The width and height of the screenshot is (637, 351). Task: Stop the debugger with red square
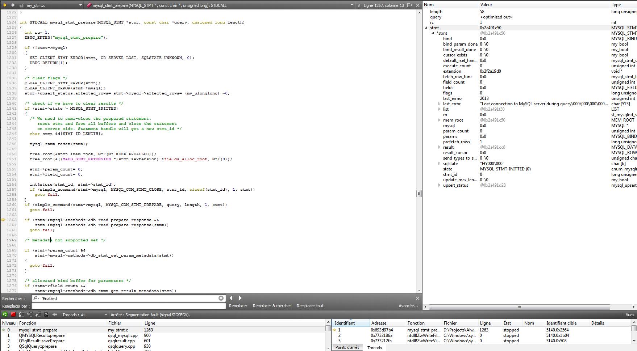(x=13, y=314)
